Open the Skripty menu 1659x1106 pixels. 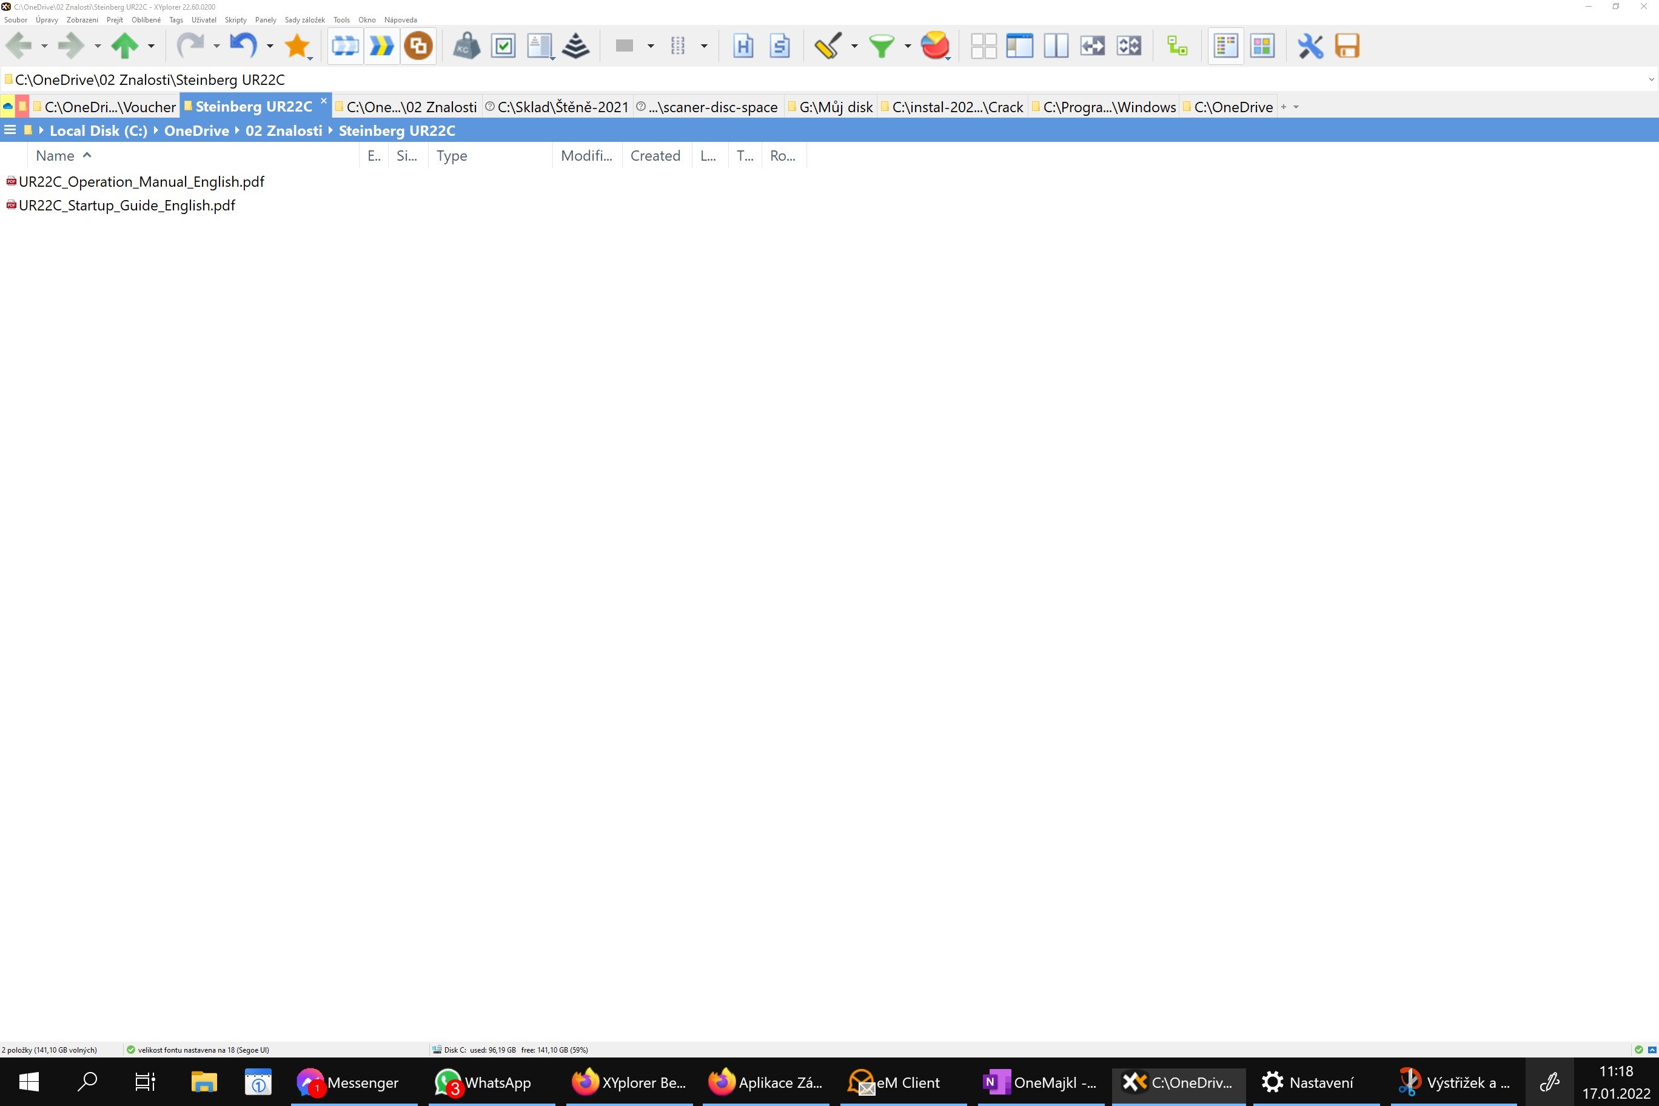pos(236,20)
